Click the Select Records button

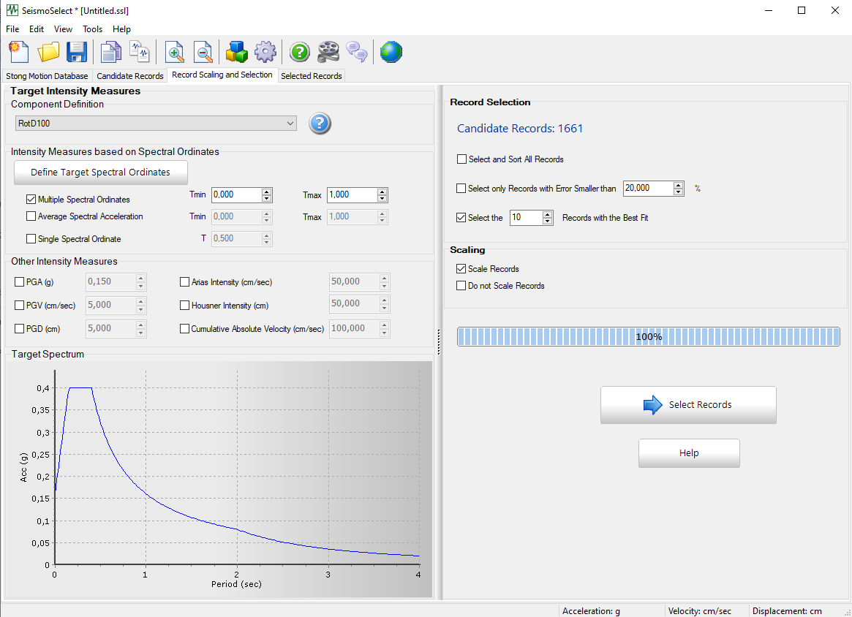click(x=688, y=405)
